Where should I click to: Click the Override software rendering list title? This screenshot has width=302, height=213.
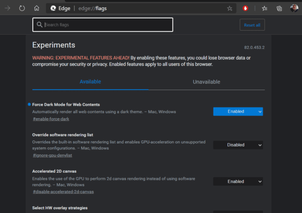[x=62, y=135]
